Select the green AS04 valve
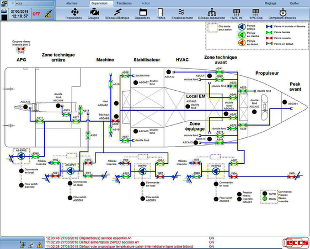310x249 pixels. pyautogui.click(x=161, y=164)
